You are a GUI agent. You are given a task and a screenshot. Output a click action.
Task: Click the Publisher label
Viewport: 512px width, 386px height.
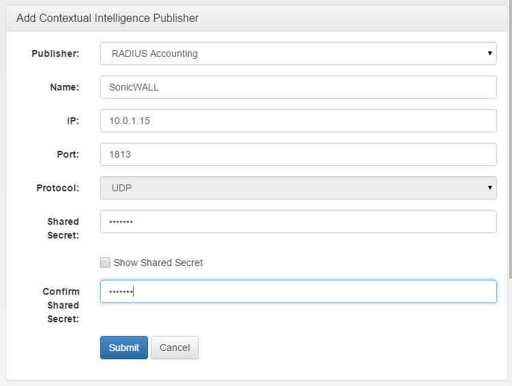(56, 53)
